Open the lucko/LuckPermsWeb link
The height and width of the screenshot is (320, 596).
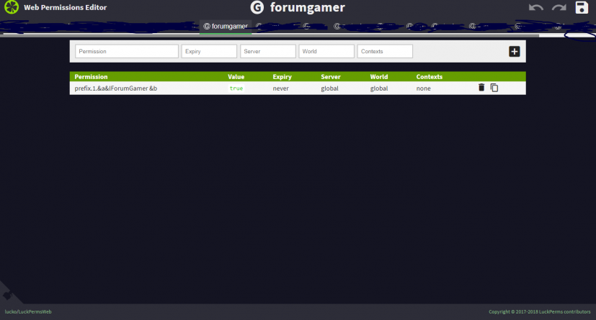(28, 311)
